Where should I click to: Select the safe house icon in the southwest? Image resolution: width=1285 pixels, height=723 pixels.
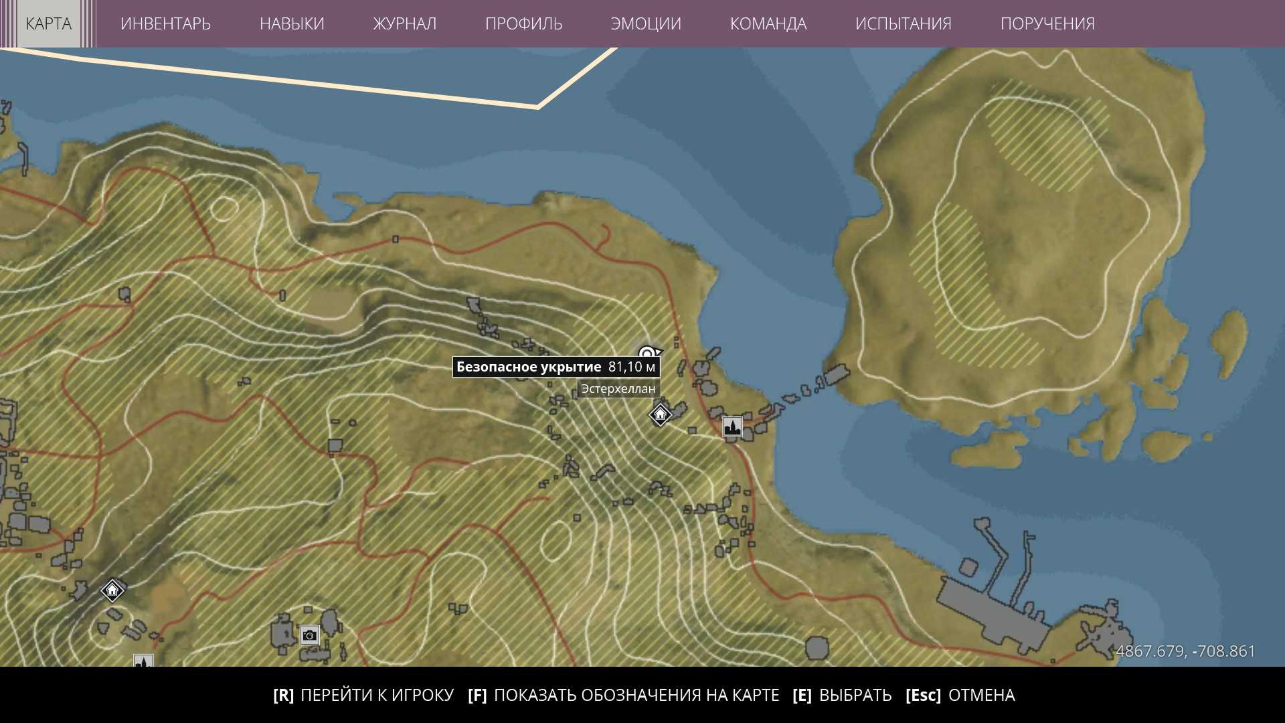112,590
